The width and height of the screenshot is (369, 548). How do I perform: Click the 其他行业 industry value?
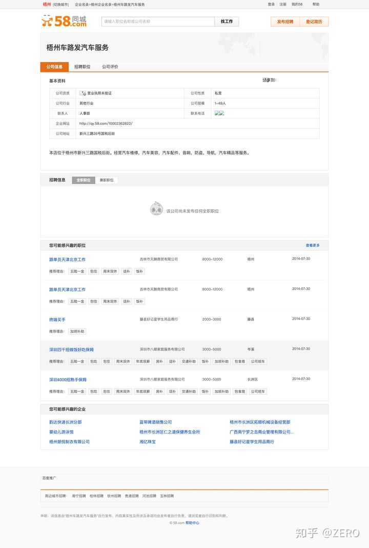click(x=86, y=104)
